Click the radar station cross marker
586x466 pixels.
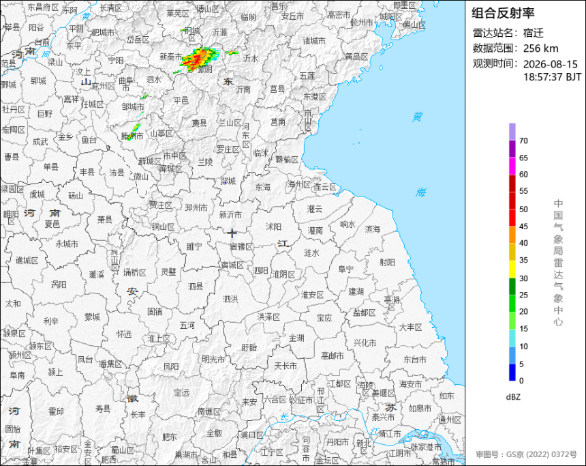(232, 233)
